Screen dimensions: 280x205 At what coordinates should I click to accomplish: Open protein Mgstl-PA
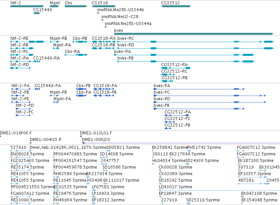coord(62,99)
